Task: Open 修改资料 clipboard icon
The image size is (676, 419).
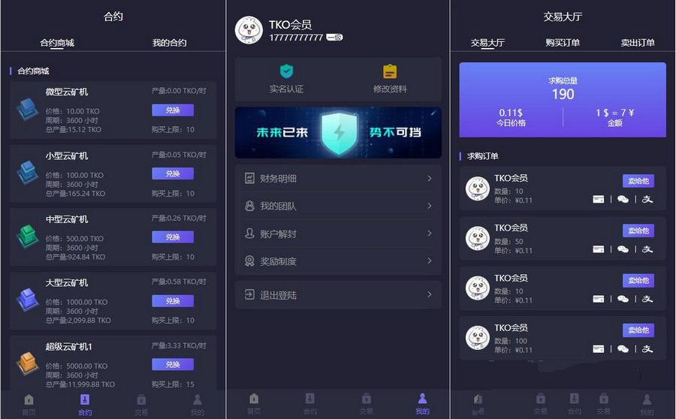Action: (390, 71)
